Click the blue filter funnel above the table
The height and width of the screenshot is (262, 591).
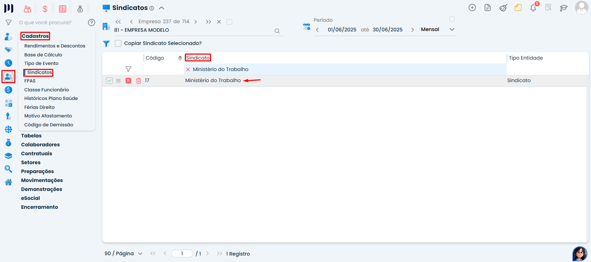(106, 44)
